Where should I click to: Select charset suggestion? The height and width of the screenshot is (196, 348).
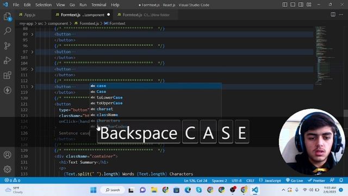(x=156, y=109)
